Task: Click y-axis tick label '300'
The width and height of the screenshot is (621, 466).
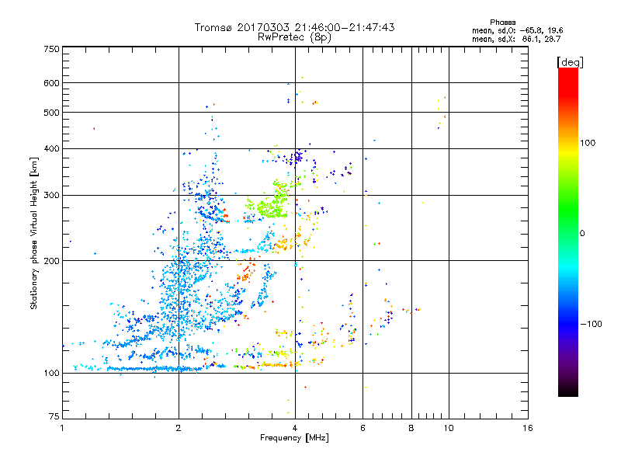Action: pos(51,195)
